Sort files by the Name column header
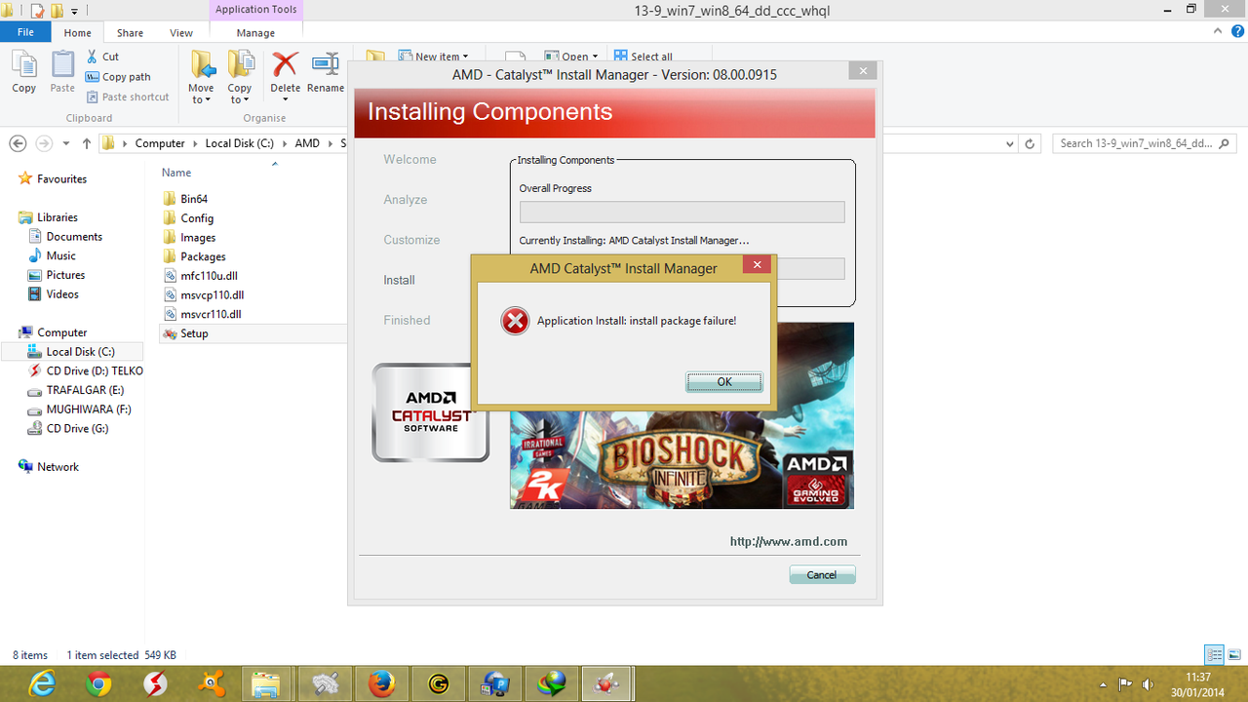 [176, 173]
